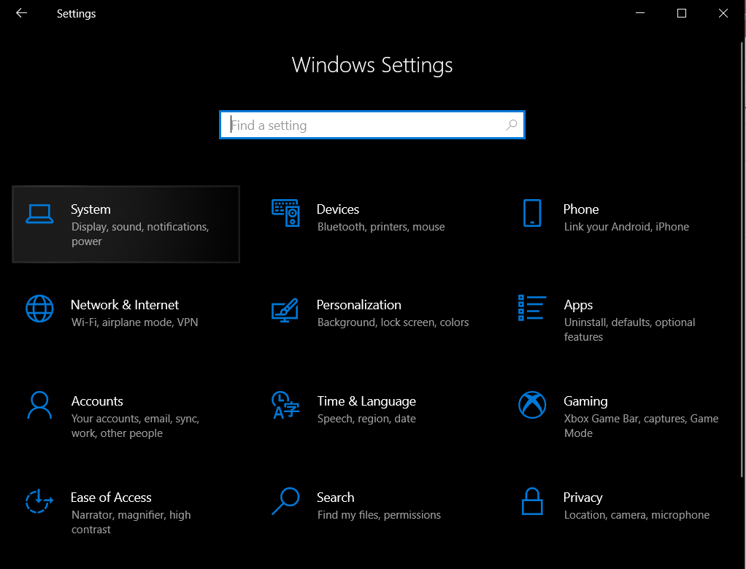The height and width of the screenshot is (569, 746).
Task: Click the Phone icon
Action: tap(532, 213)
